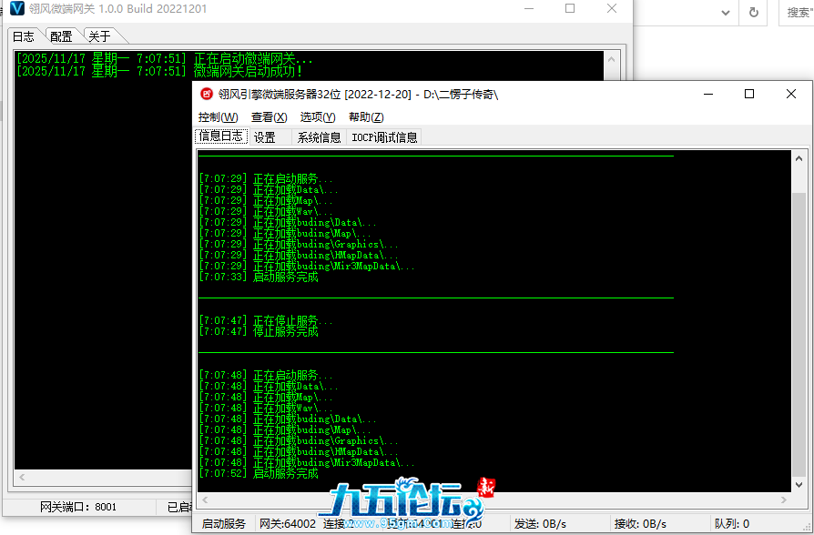Open the 选项(Y) menu

[x=318, y=117]
